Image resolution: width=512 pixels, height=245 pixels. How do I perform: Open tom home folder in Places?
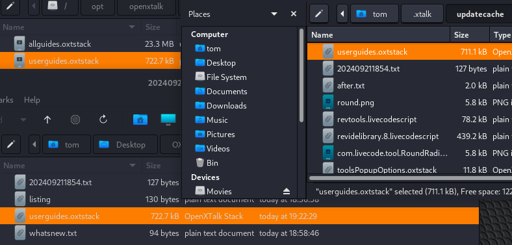[x=208, y=49]
